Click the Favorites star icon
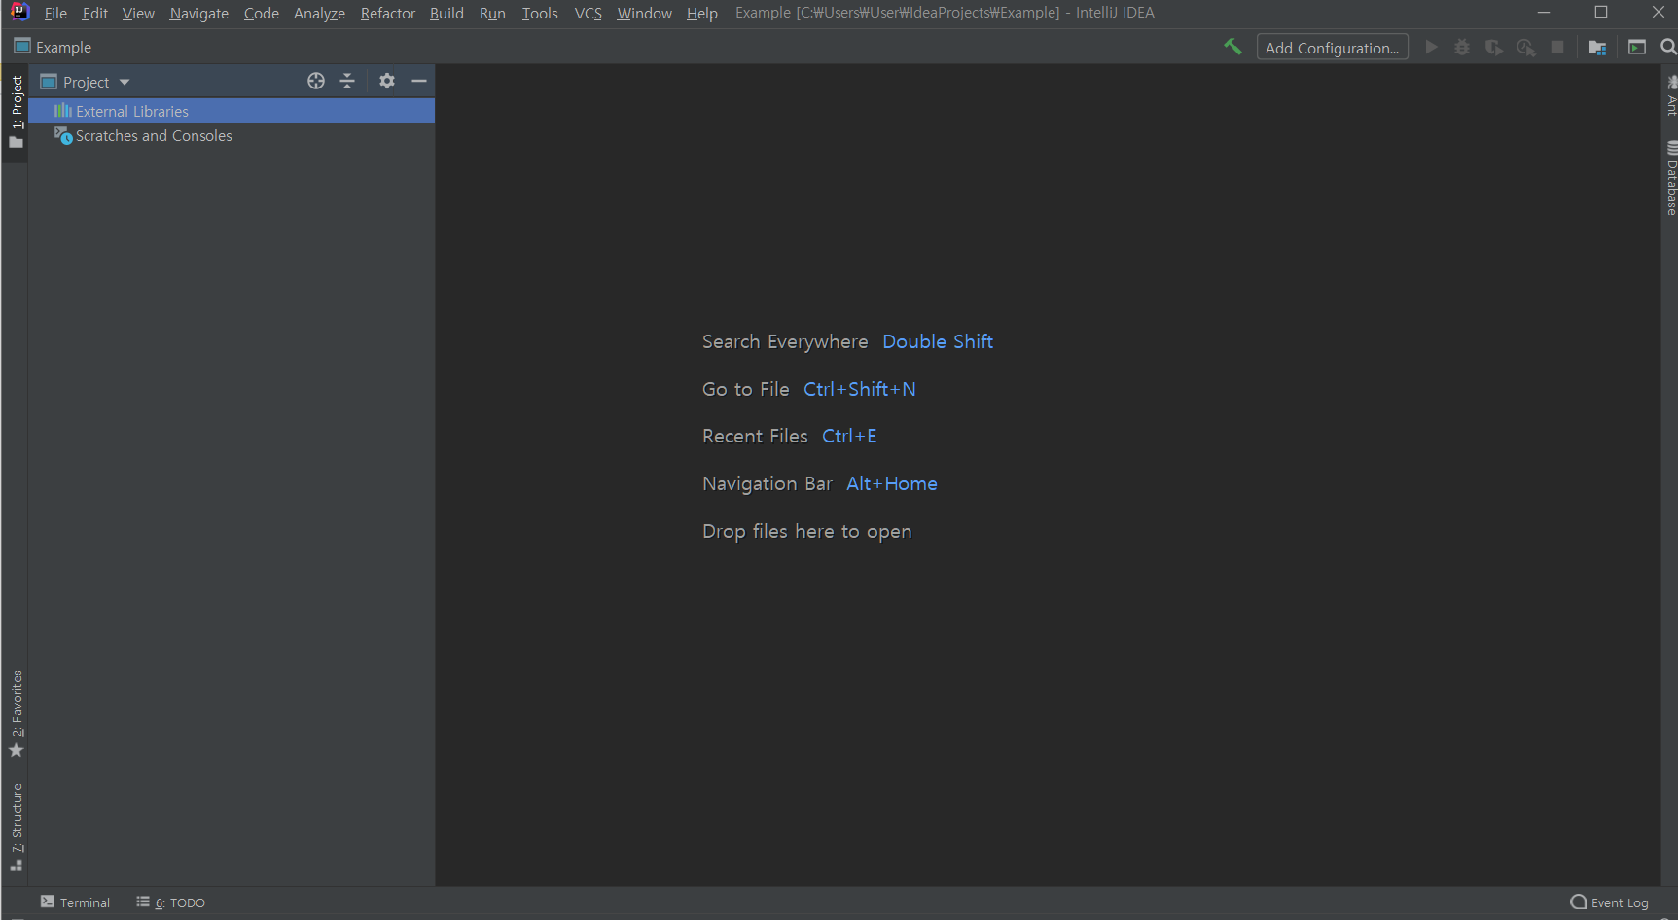The height and width of the screenshot is (920, 1678). click(16, 750)
